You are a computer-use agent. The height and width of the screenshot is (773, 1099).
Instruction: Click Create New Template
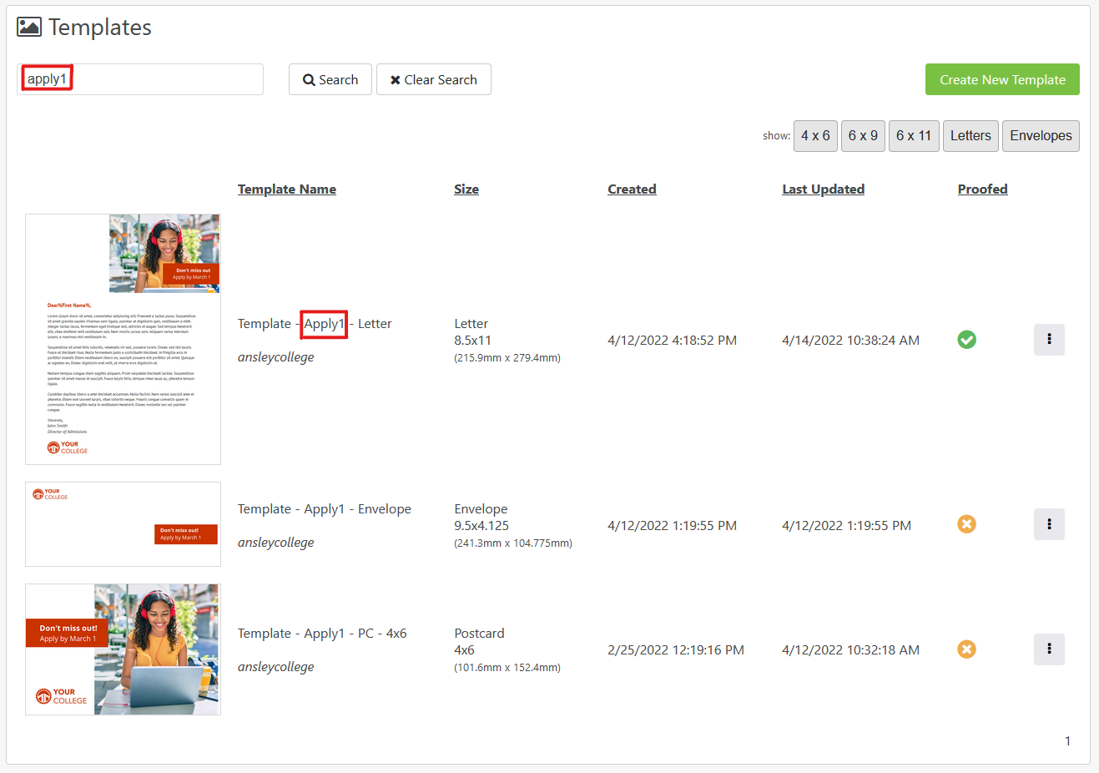[x=1002, y=79]
